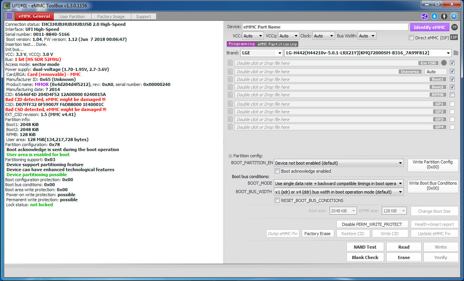Check Boot acknowledge enabled
This screenshot has width=464, height=281.
pos(277,171)
